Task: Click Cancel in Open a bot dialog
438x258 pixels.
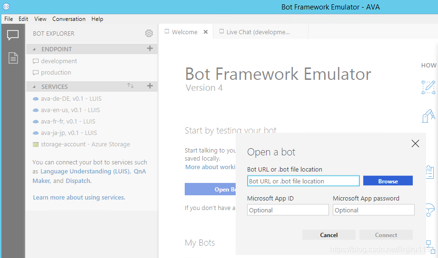Action: (x=329, y=235)
